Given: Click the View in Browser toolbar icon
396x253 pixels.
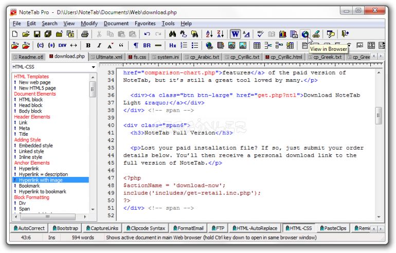Looking at the screenshot, I should (x=305, y=34).
